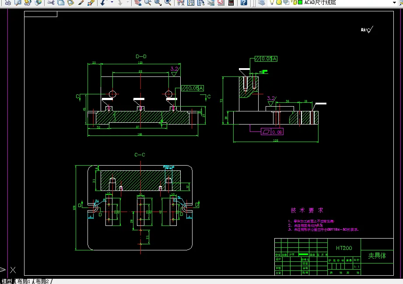
Task: Expand the Redo history dropdown arrow
Action: tap(128, 3)
